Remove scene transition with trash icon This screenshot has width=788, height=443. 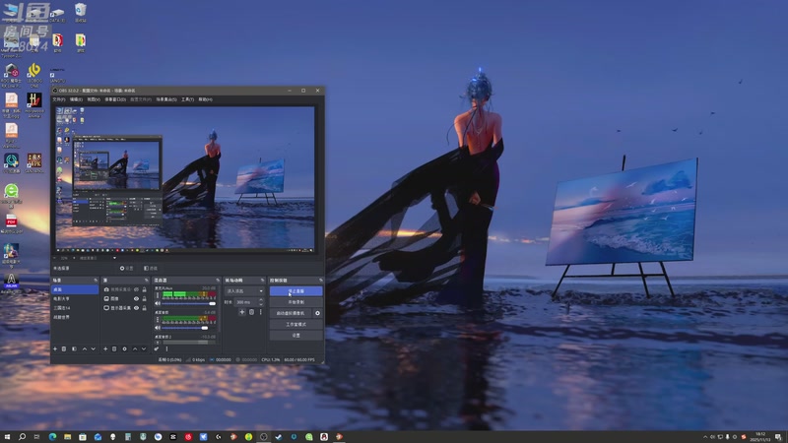pos(252,312)
